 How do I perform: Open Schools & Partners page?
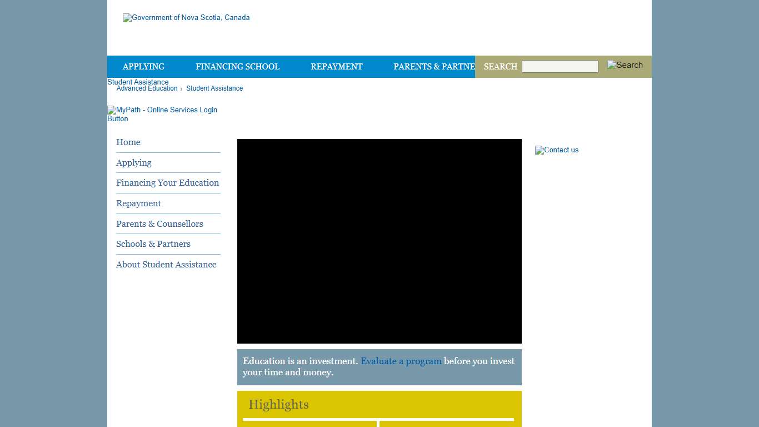[153, 244]
